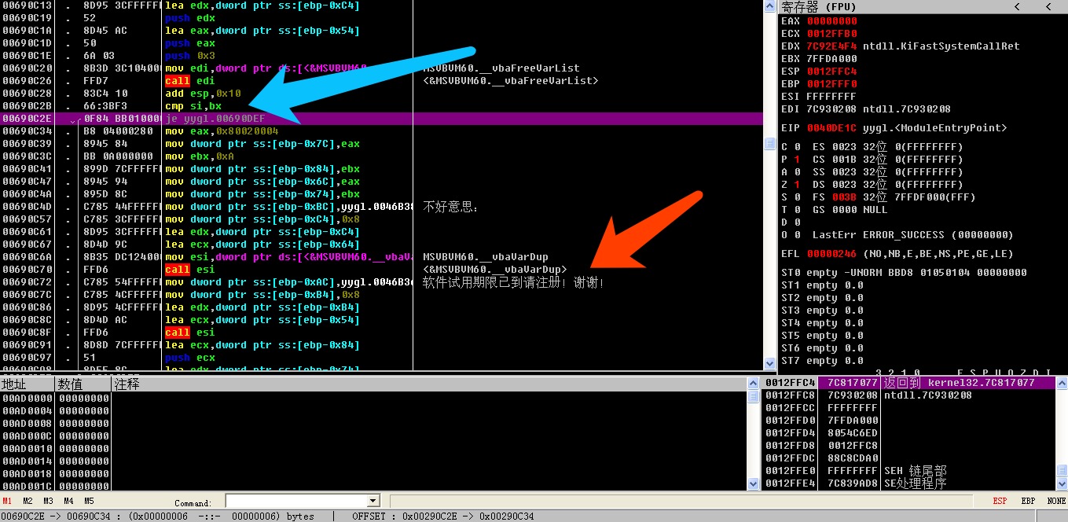
Task: Select the 软件试用期限已到请注册 comment
Action: pos(514,282)
